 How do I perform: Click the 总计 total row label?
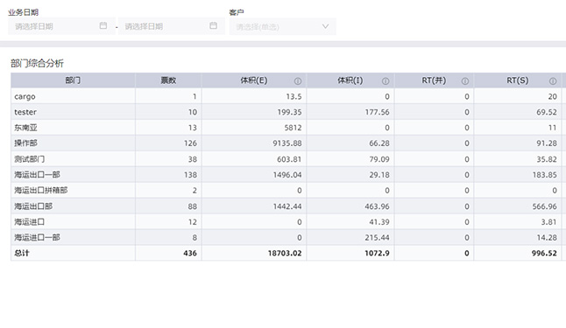tap(22, 253)
